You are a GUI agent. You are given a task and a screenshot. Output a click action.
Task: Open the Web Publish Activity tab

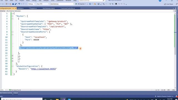(x=6, y=93)
